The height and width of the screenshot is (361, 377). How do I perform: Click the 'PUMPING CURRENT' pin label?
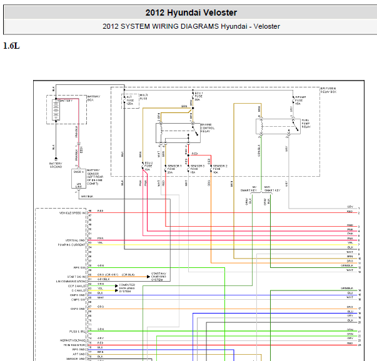pos(71,245)
